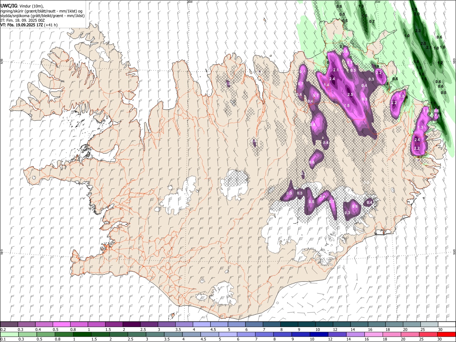Click the lavender upper-row swatch labeled 4
456x342 pixels.
click(201, 325)
